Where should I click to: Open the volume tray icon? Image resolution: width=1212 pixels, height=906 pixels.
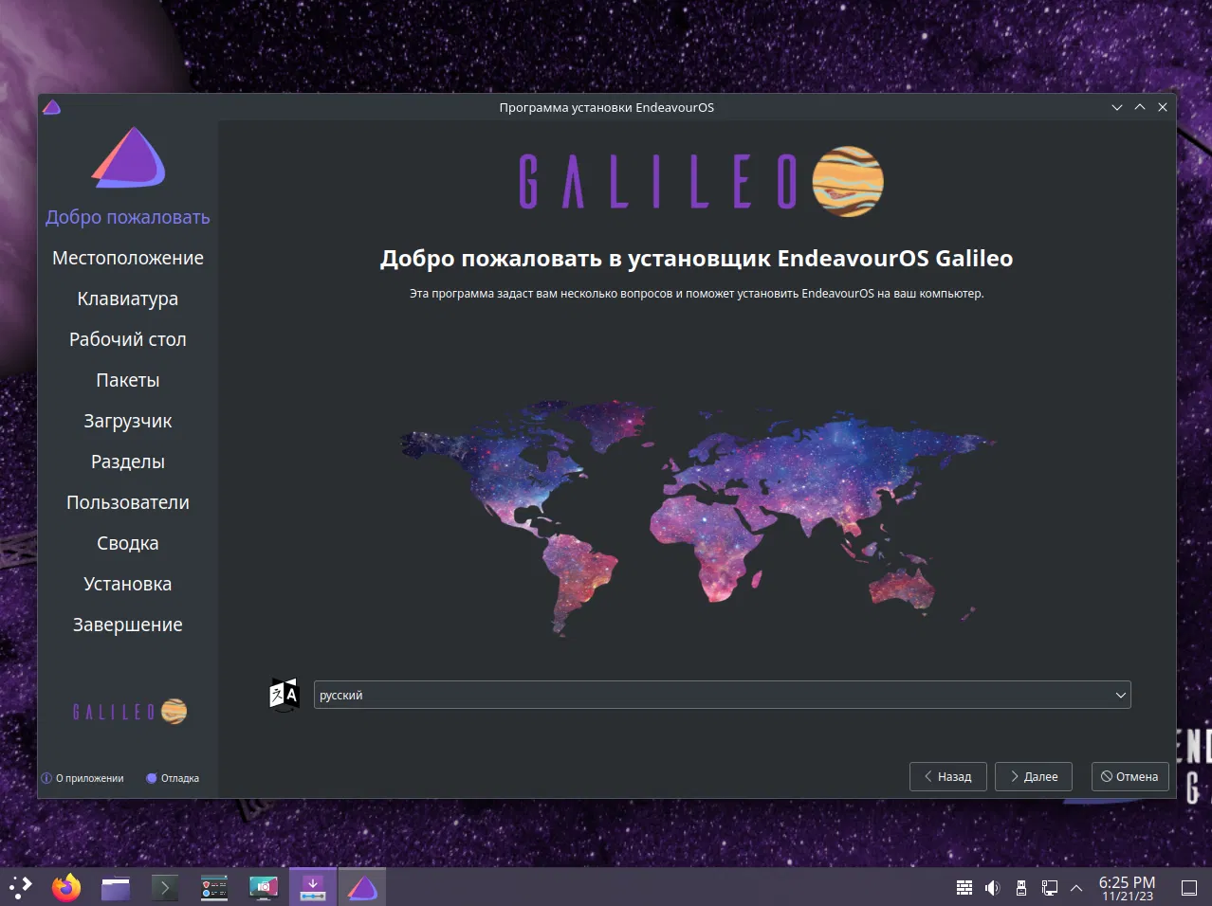(993, 888)
